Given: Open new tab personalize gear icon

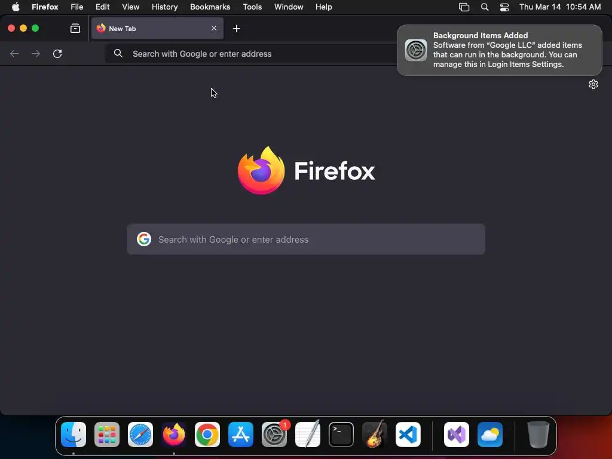Looking at the screenshot, I should (x=593, y=84).
